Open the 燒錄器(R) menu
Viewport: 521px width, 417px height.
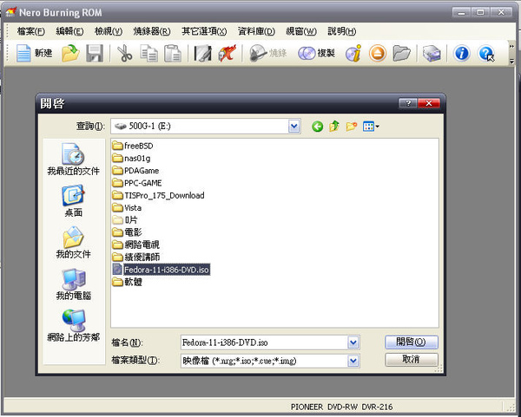pyautogui.click(x=152, y=31)
